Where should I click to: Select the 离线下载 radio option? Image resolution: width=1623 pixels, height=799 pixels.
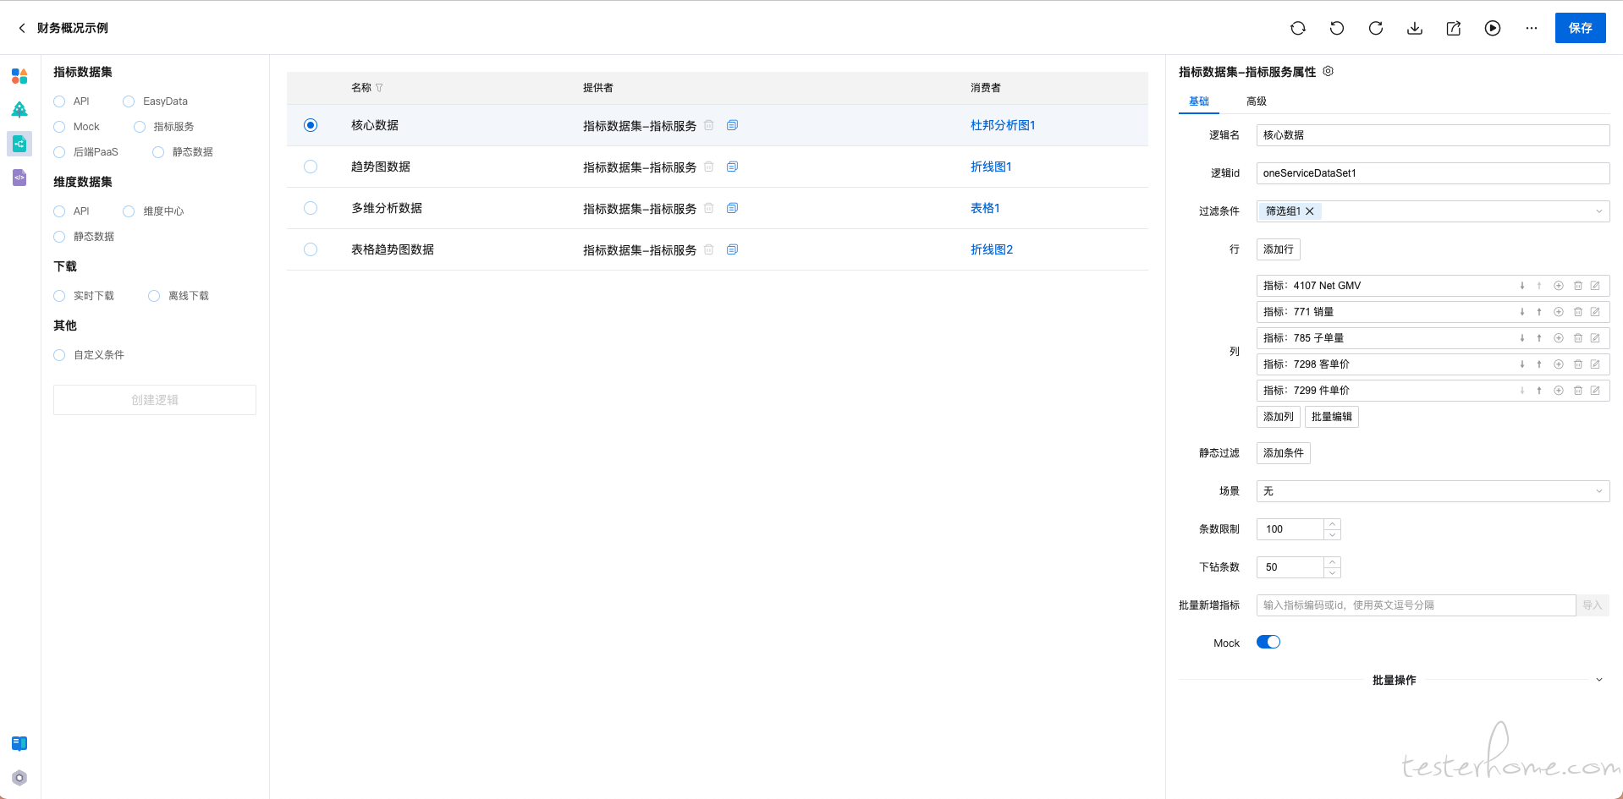coord(154,296)
